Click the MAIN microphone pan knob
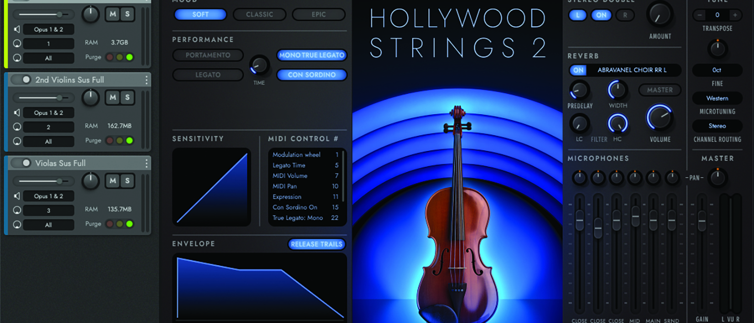The height and width of the screenshot is (323, 754). (x=653, y=178)
